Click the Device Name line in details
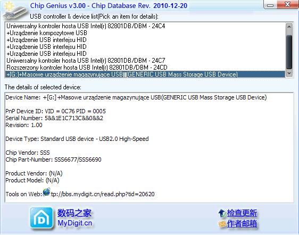299x235 pixels. [136, 97]
